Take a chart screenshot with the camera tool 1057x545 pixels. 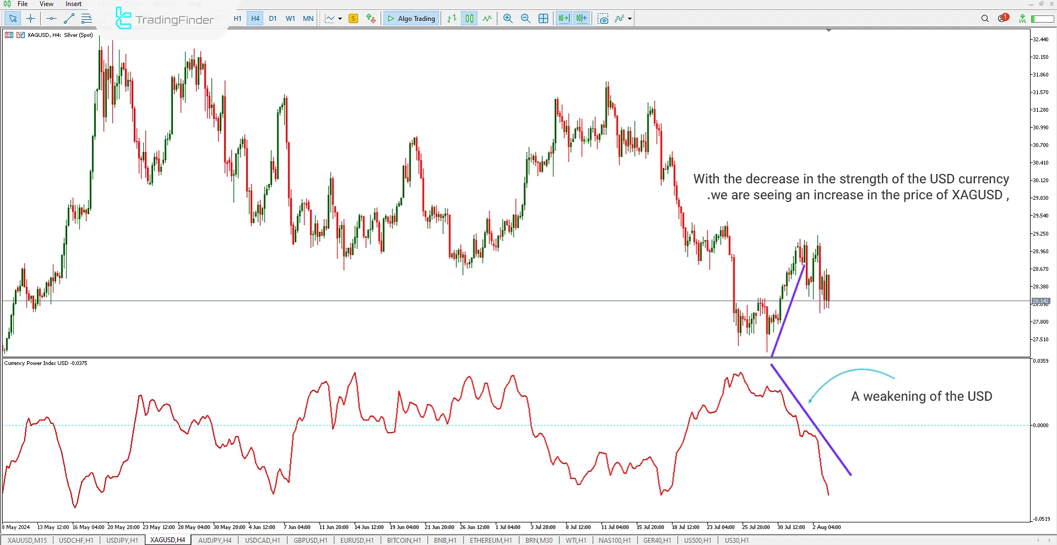603,18
